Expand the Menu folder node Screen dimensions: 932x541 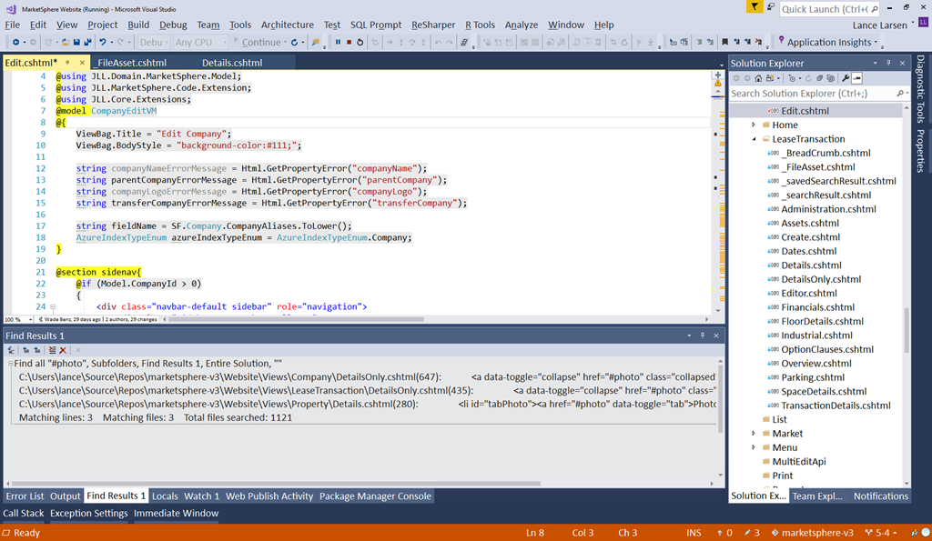pyautogui.click(x=754, y=447)
